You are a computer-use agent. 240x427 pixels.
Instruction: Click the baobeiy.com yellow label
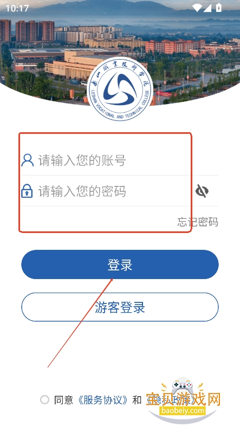tap(183, 410)
